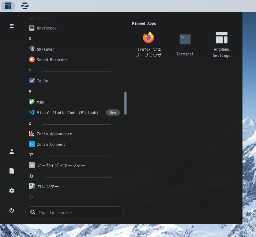
Task: Click the power icon in the sidebar
Action: pyautogui.click(x=12, y=210)
